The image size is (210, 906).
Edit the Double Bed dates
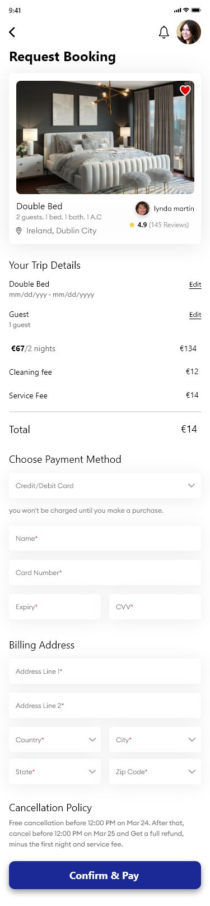195,284
